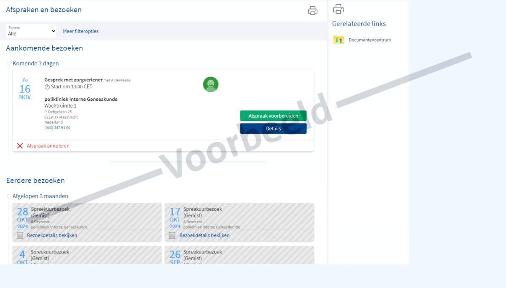The image size is (506, 288).
Task: Click the printer icon above Gerelateerde links
Action: (338, 8)
